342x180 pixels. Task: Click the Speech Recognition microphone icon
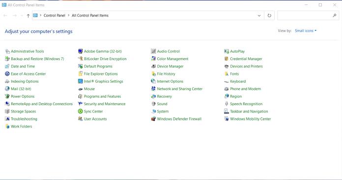tap(227, 104)
